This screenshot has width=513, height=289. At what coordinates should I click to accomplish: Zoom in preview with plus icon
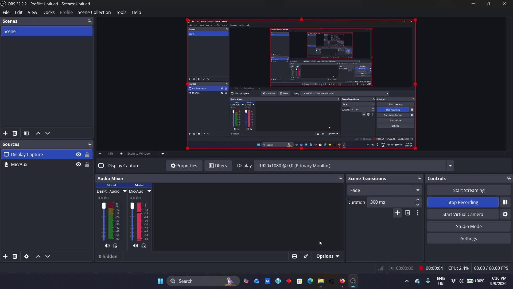point(121,154)
